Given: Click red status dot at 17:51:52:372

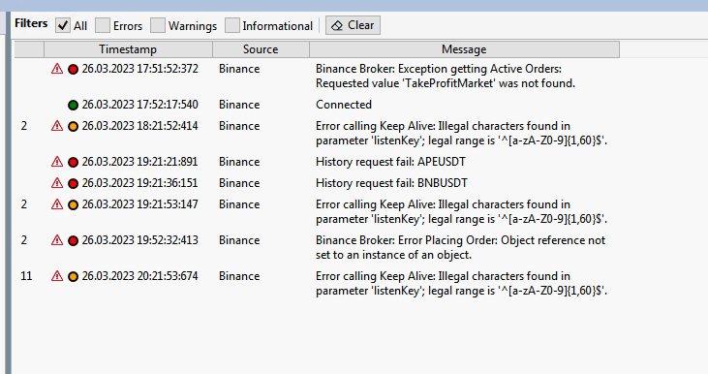Looking at the screenshot, I should 74,69.
